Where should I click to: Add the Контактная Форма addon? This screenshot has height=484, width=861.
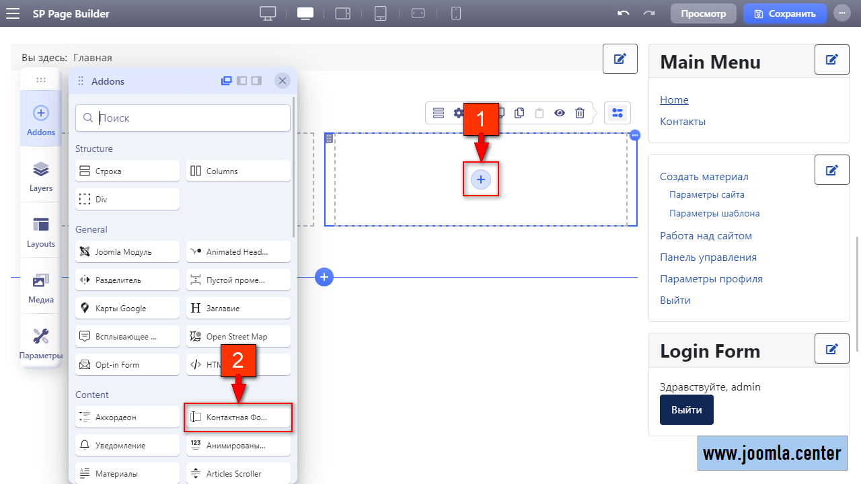point(238,417)
